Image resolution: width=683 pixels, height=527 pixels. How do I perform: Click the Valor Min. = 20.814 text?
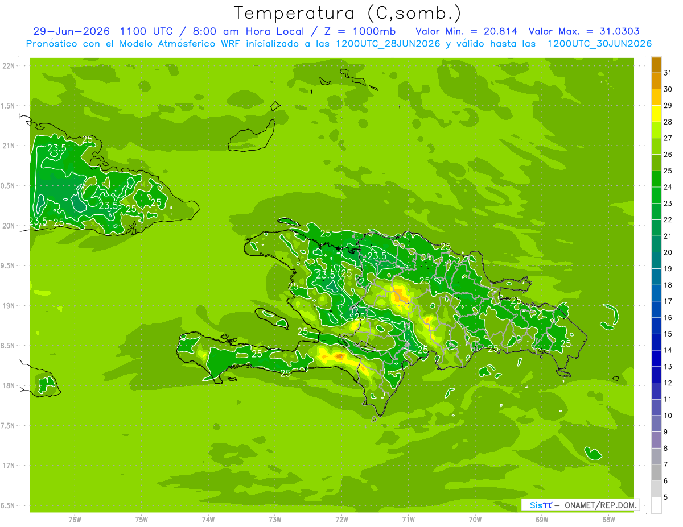tap(466, 31)
